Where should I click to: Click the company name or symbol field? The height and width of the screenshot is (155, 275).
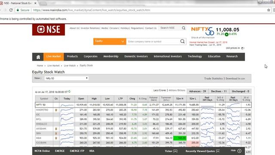tap(153, 41)
